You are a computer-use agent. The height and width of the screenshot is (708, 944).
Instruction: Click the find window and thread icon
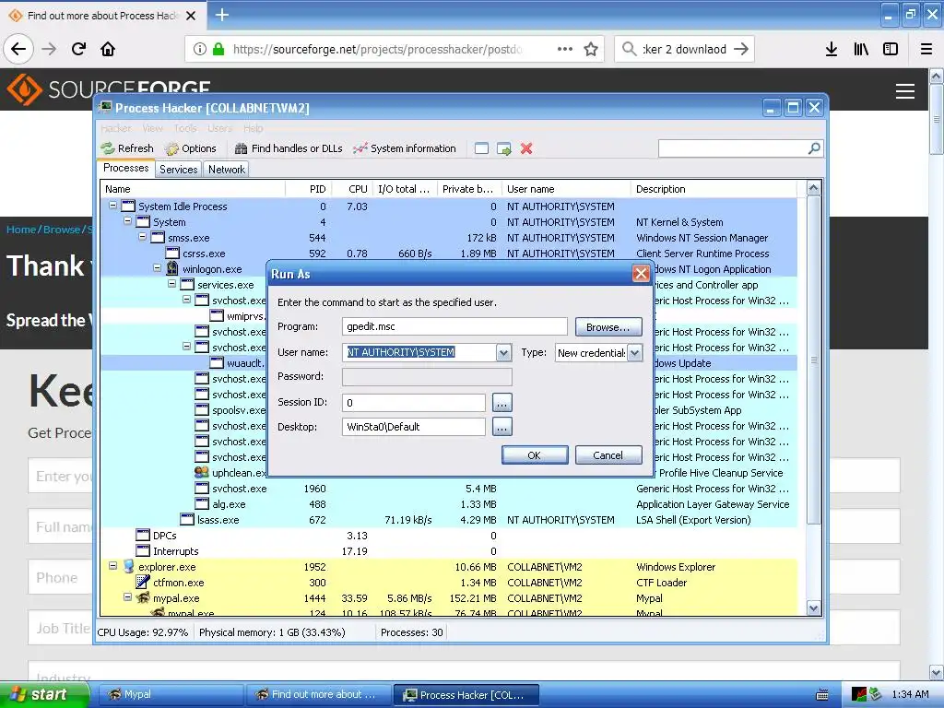[504, 148]
